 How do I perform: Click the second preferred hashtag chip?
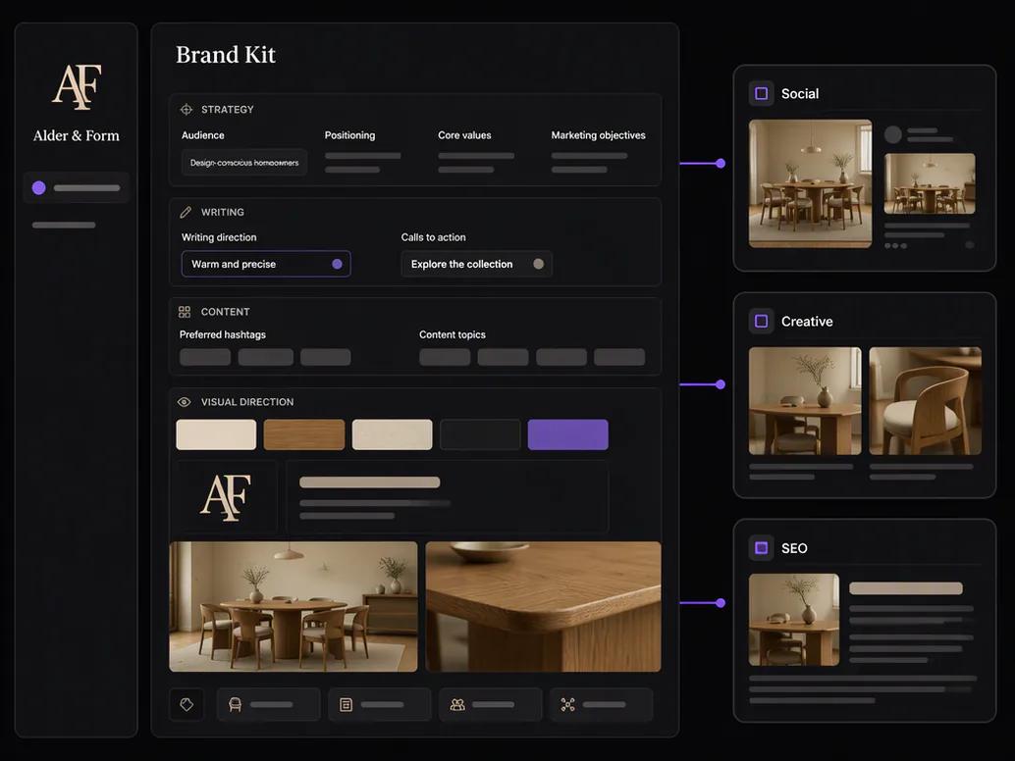point(265,357)
